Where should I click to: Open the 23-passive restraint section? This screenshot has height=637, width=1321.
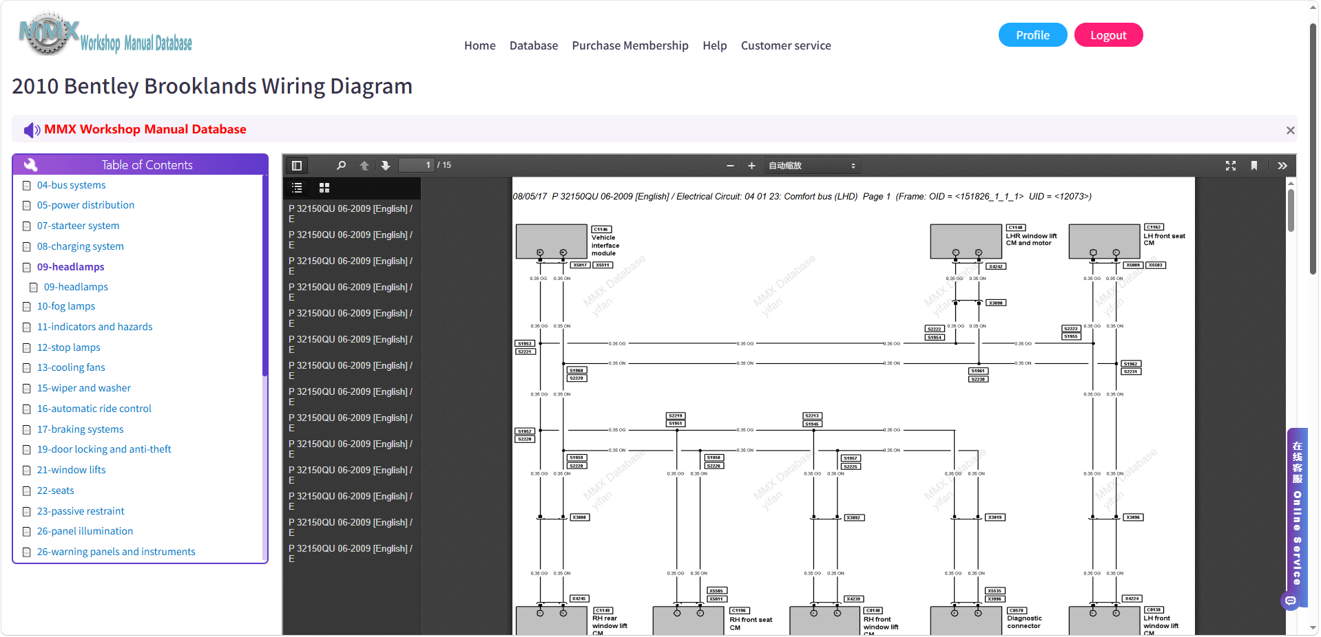click(x=81, y=511)
